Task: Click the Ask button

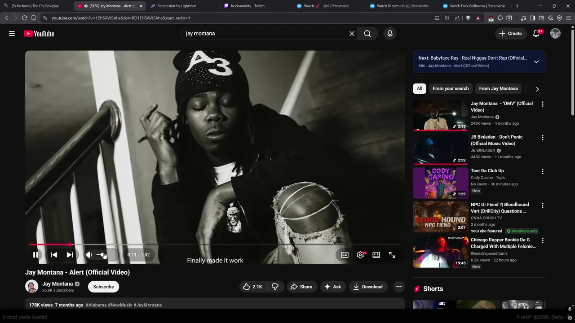Action: coord(332,287)
